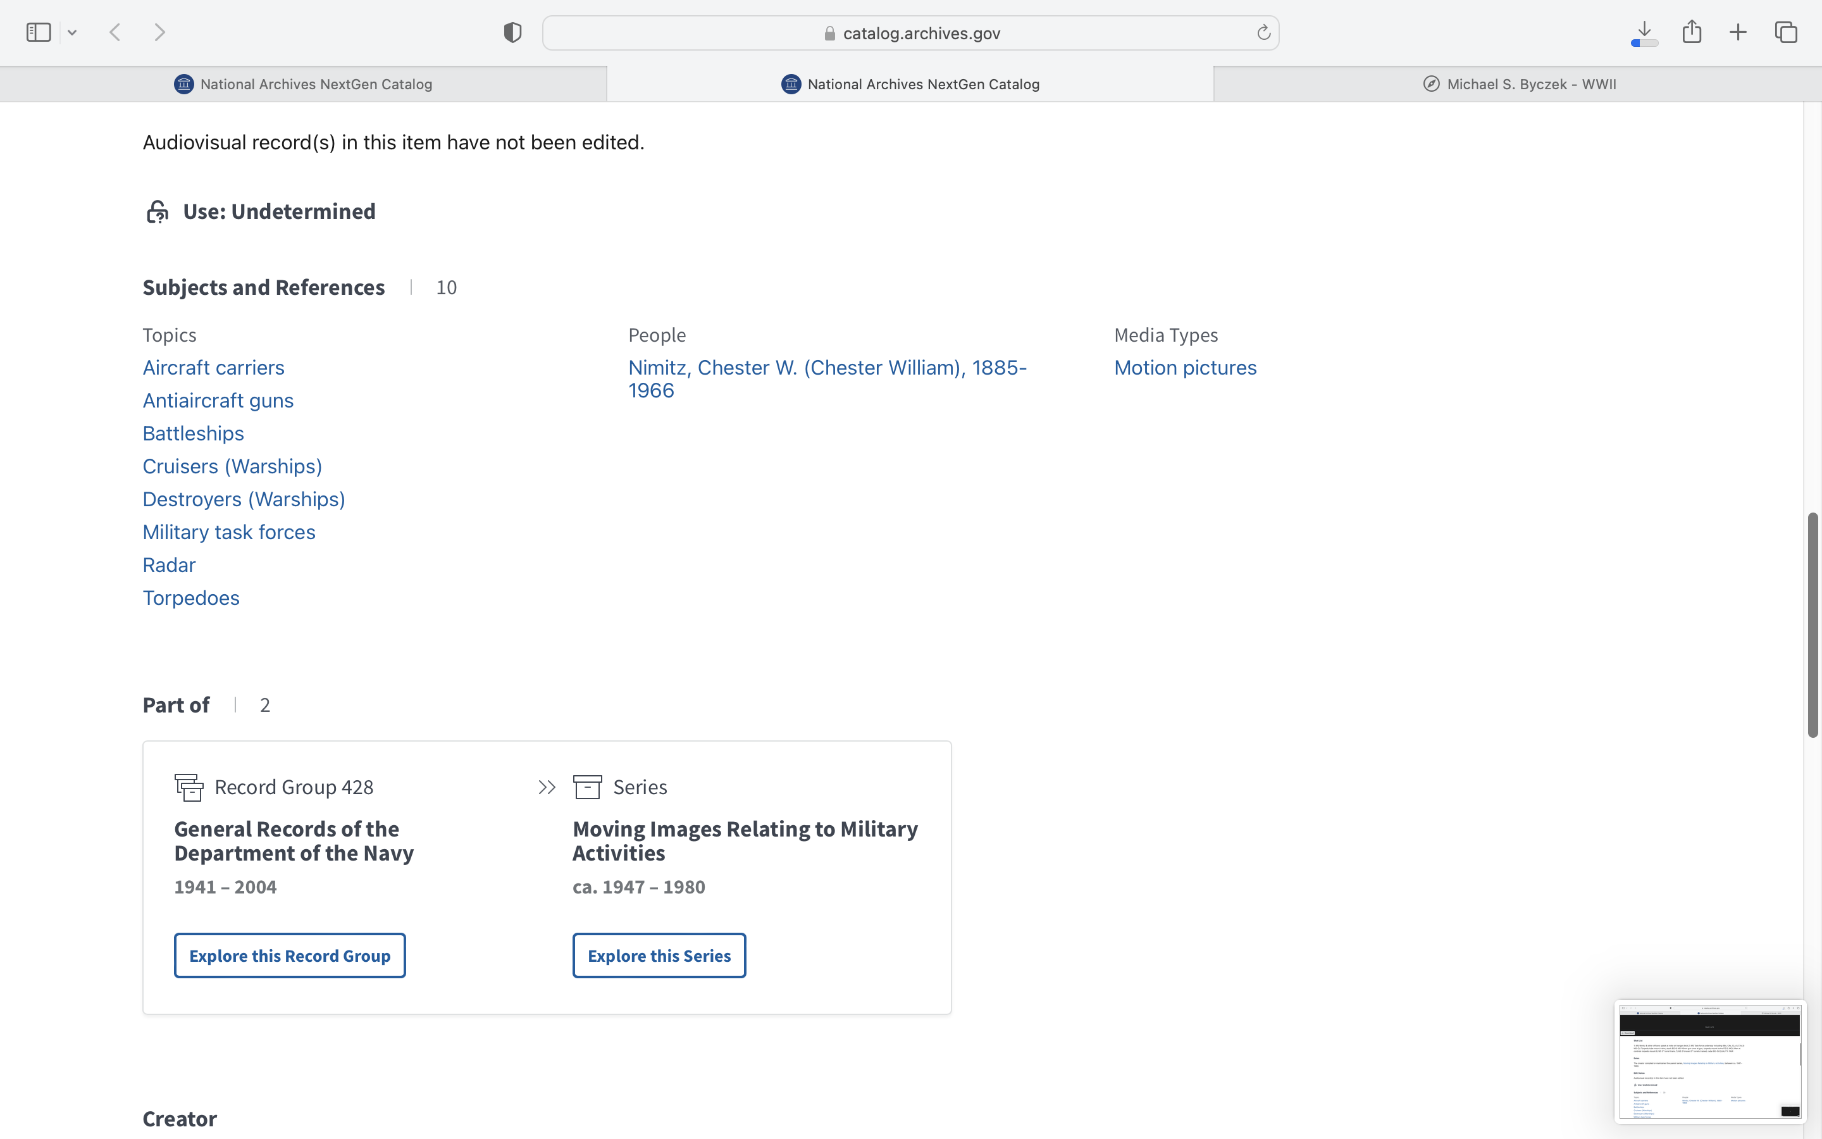Reload the catalog.archives.gov page
The width and height of the screenshot is (1822, 1139).
[x=1263, y=32]
